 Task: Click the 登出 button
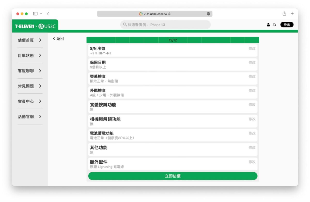click(287, 25)
